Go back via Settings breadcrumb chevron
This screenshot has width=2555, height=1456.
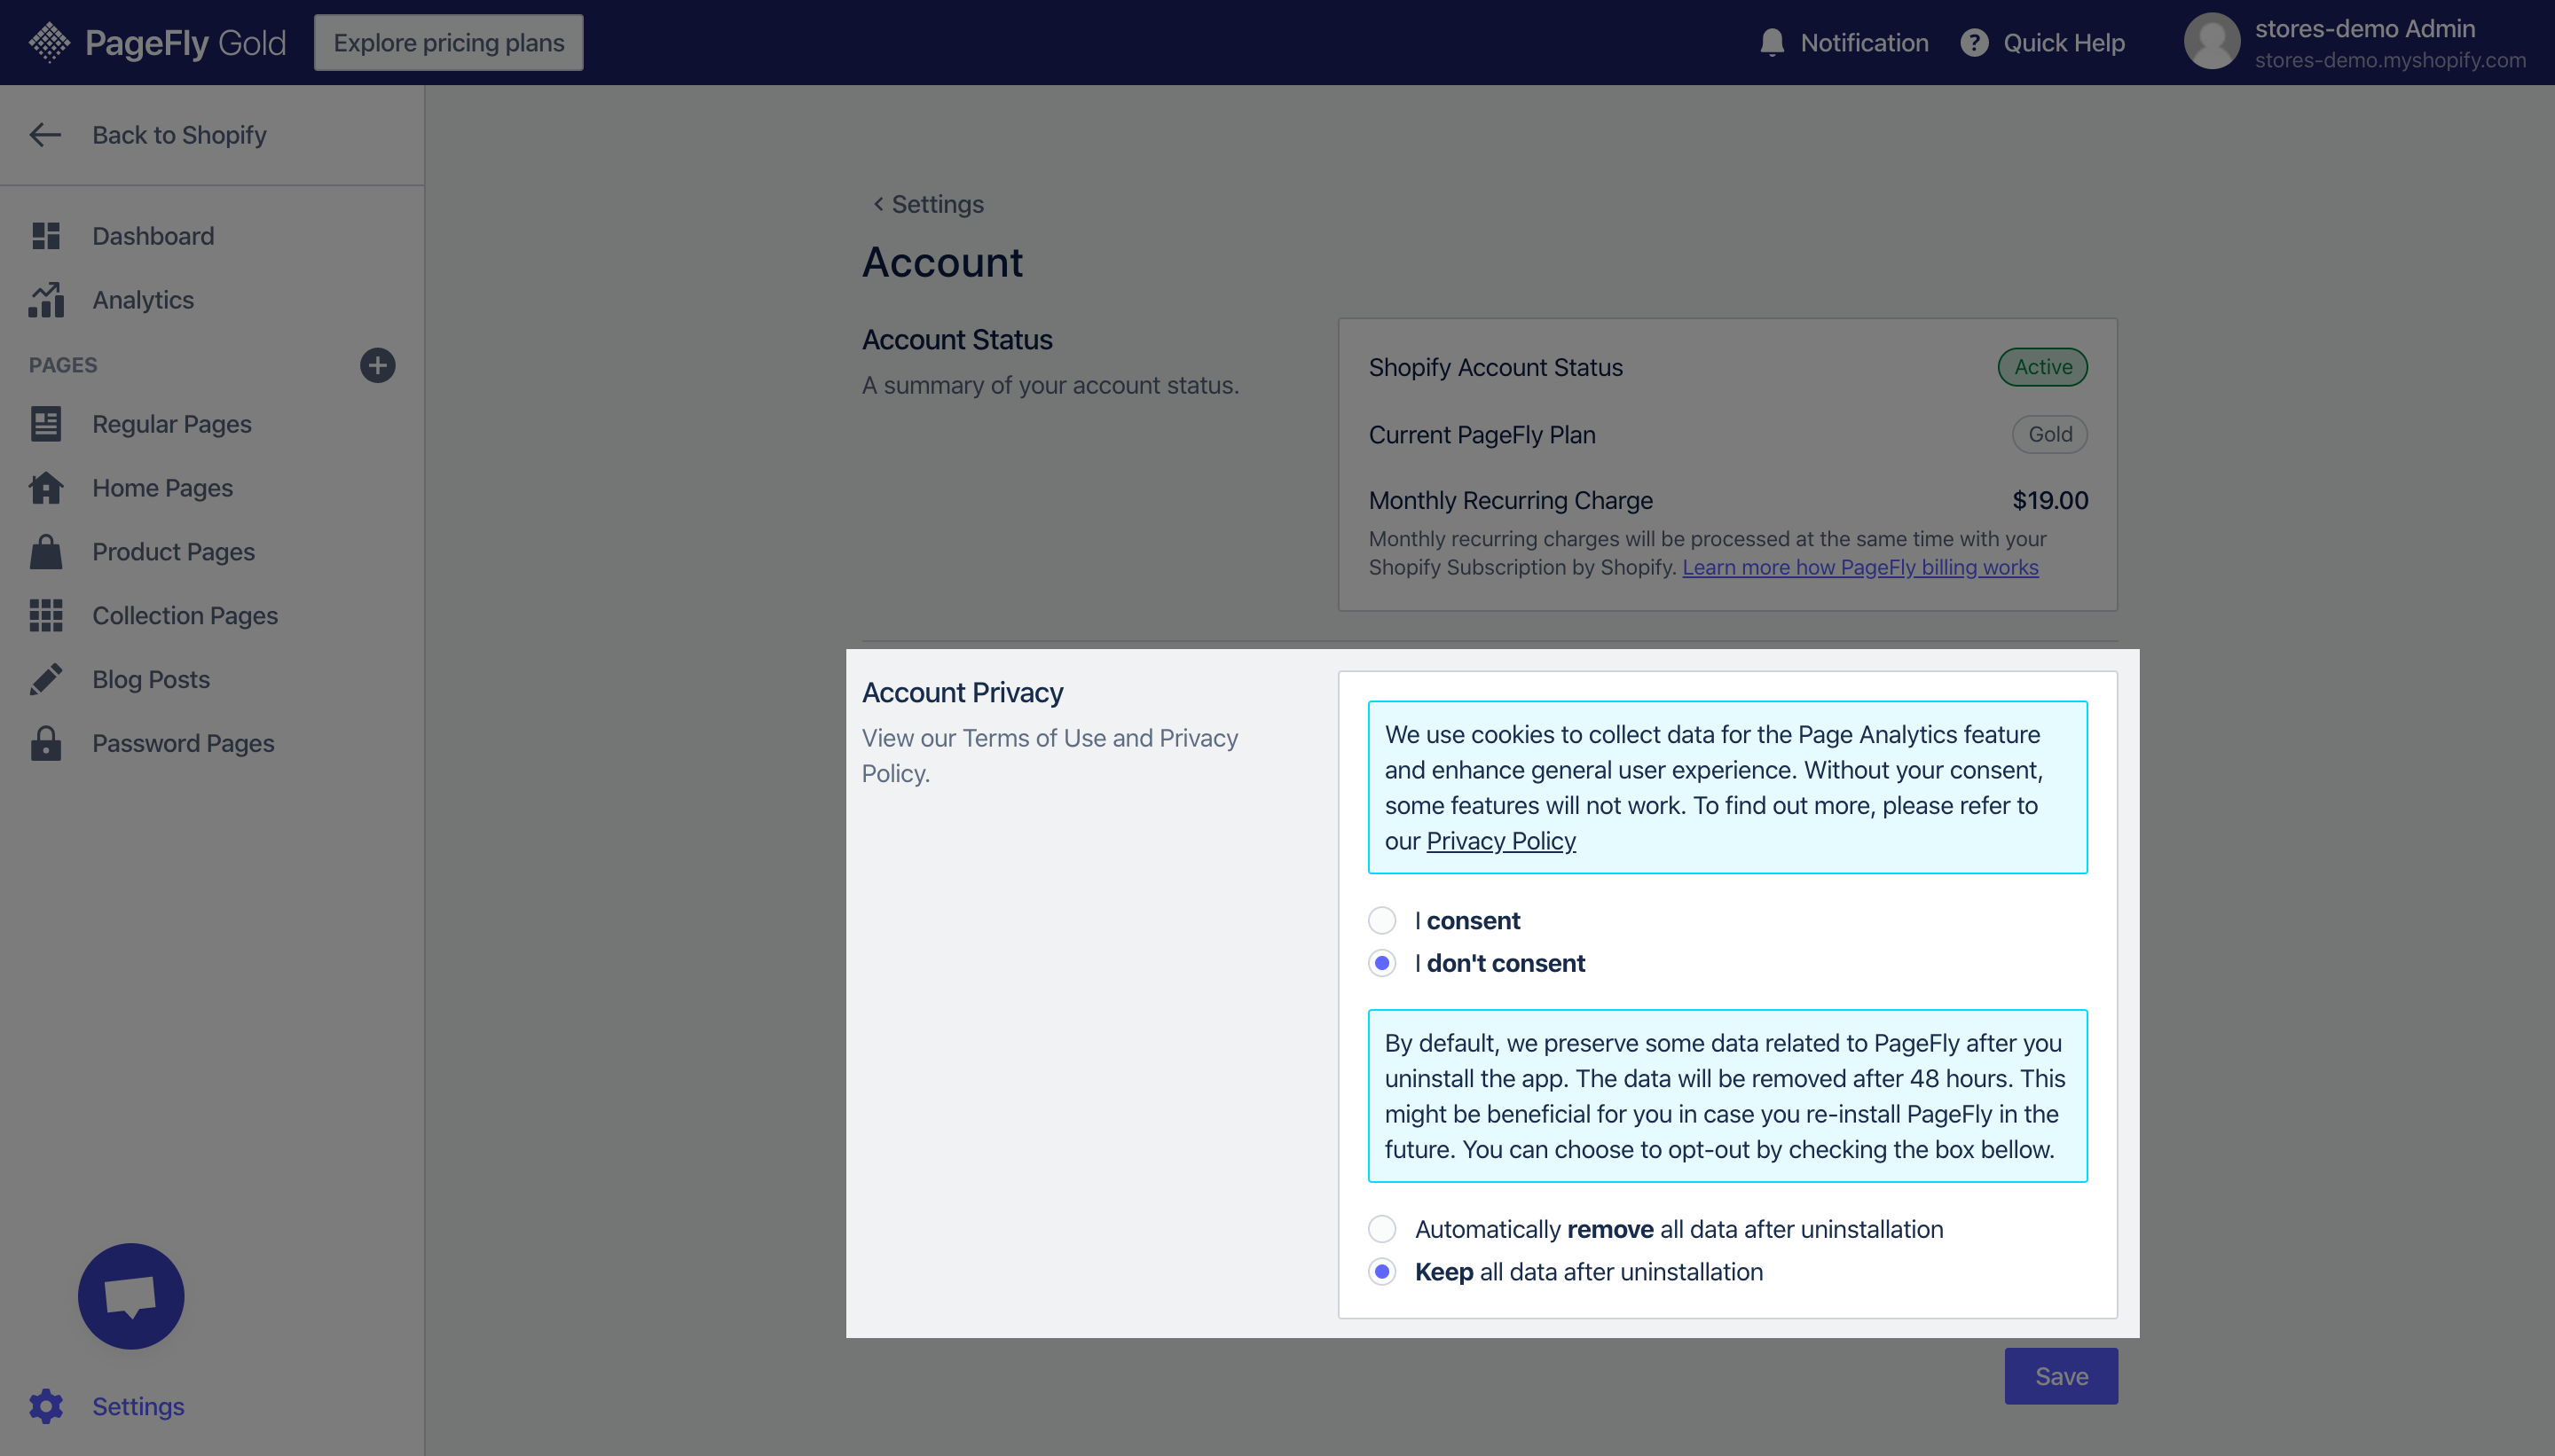point(878,204)
